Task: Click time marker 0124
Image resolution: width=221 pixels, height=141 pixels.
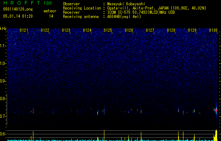Action: [87, 30]
